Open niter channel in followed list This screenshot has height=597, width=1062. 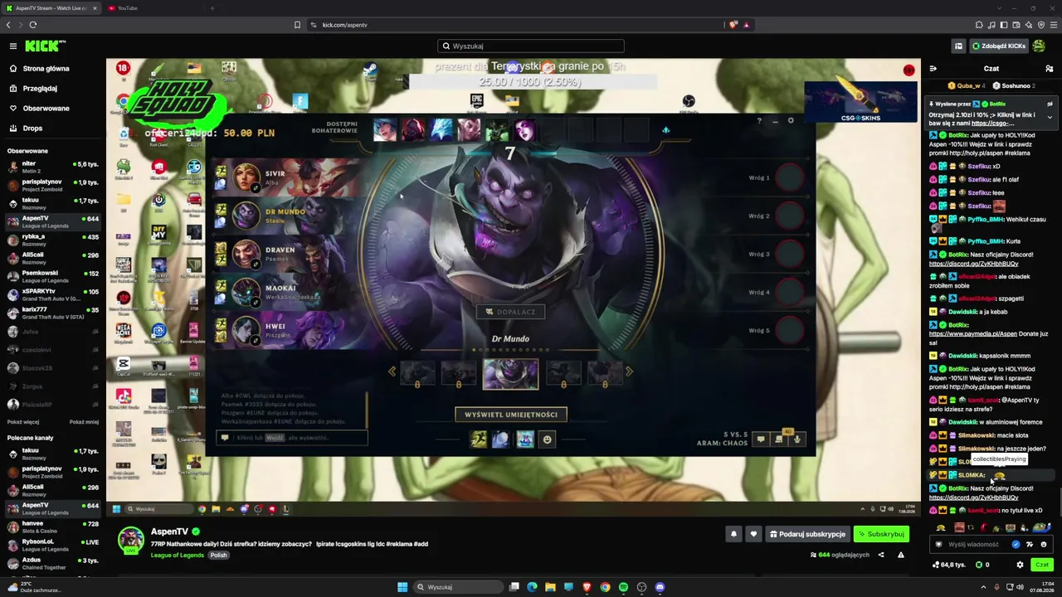[x=53, y=167]
